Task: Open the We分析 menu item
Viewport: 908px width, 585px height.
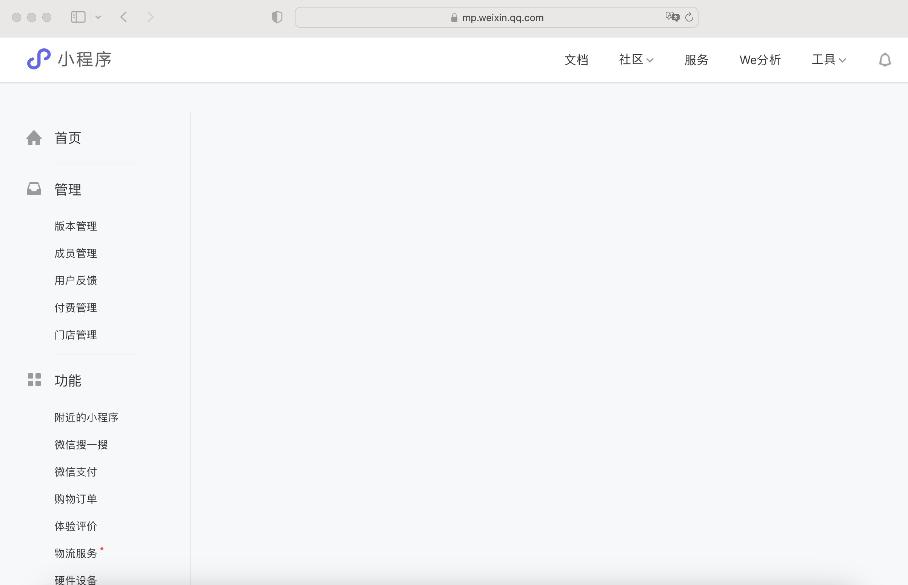Action: [760, 60]
